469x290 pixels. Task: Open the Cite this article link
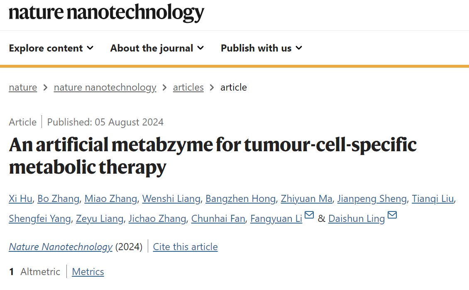(x=185, y=247)
